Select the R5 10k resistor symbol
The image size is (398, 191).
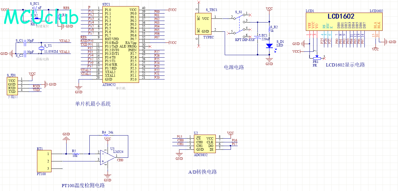click(75, 154)
